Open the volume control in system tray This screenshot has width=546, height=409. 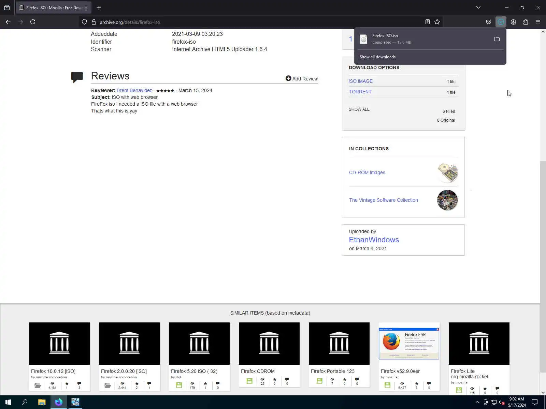tap(502, 403)
